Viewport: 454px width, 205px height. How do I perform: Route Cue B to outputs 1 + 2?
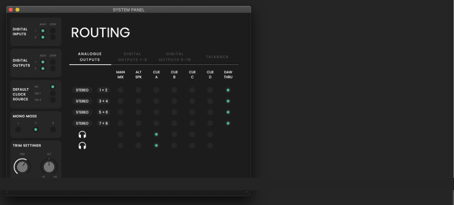(174, 90)
